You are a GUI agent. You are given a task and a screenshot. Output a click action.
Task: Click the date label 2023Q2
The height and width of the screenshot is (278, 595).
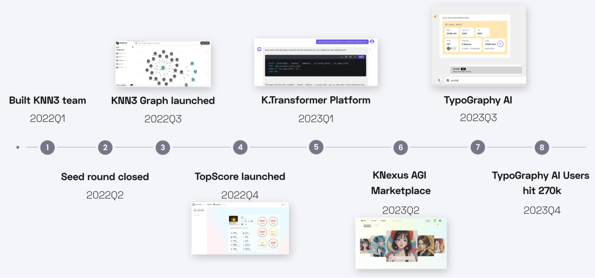pos(401,210)
